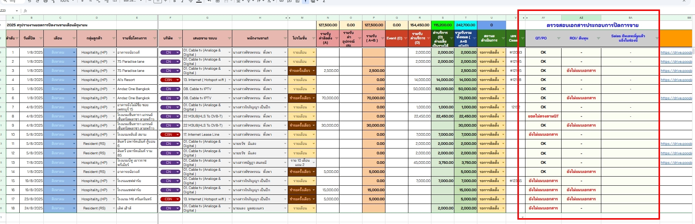695x224 pixels.
Task: Open filter icon on QT/PO column header
Action: click(558, 38)
